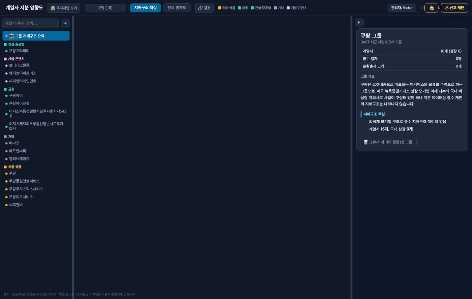Image resolution: width=472 pixels, height=299 pixels.
Task: Select 그룹 지배구조 요약 in sidebar
Action: [x=36, y=36]
